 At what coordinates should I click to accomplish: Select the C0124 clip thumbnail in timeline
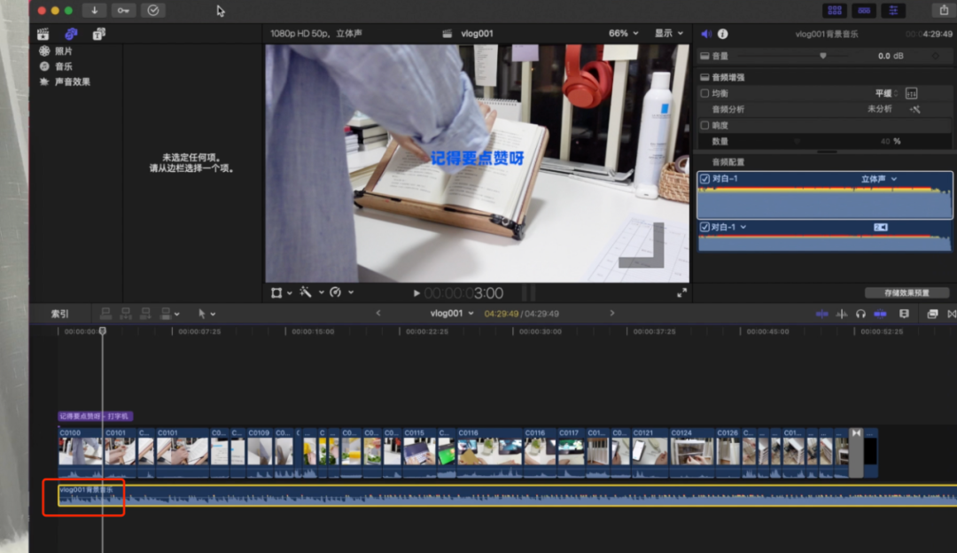[x=691, y=452]
